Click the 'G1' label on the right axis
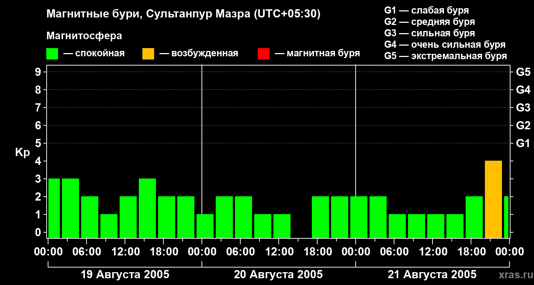This screenshot has width=534, height=285. (523, 143)
